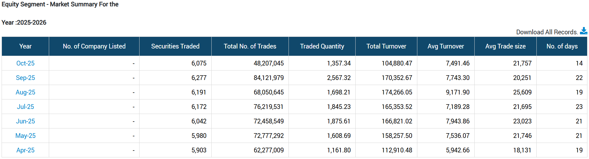Click the download icon beside Download All Records
This screenshot has width=589, height=159.
click(583, 31)
